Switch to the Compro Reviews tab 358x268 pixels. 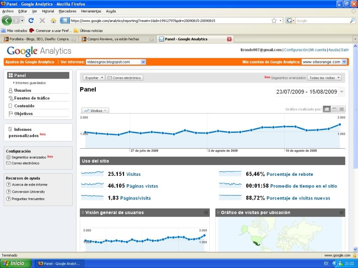117,39
